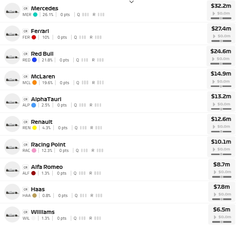Select the Red Bull car avatar

pos(12,56)
